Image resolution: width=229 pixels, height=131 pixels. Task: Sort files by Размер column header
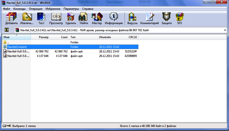point(44,37)
